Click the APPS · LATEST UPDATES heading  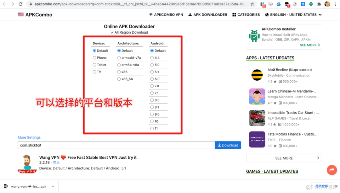click(270, 58)
